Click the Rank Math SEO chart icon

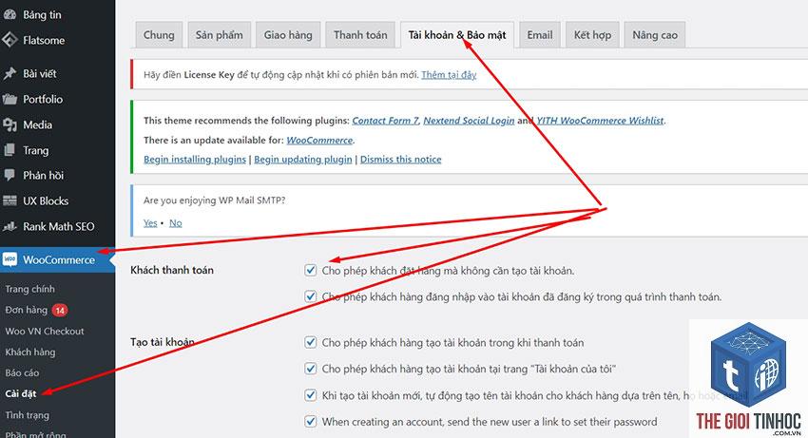tap(10, 226)
